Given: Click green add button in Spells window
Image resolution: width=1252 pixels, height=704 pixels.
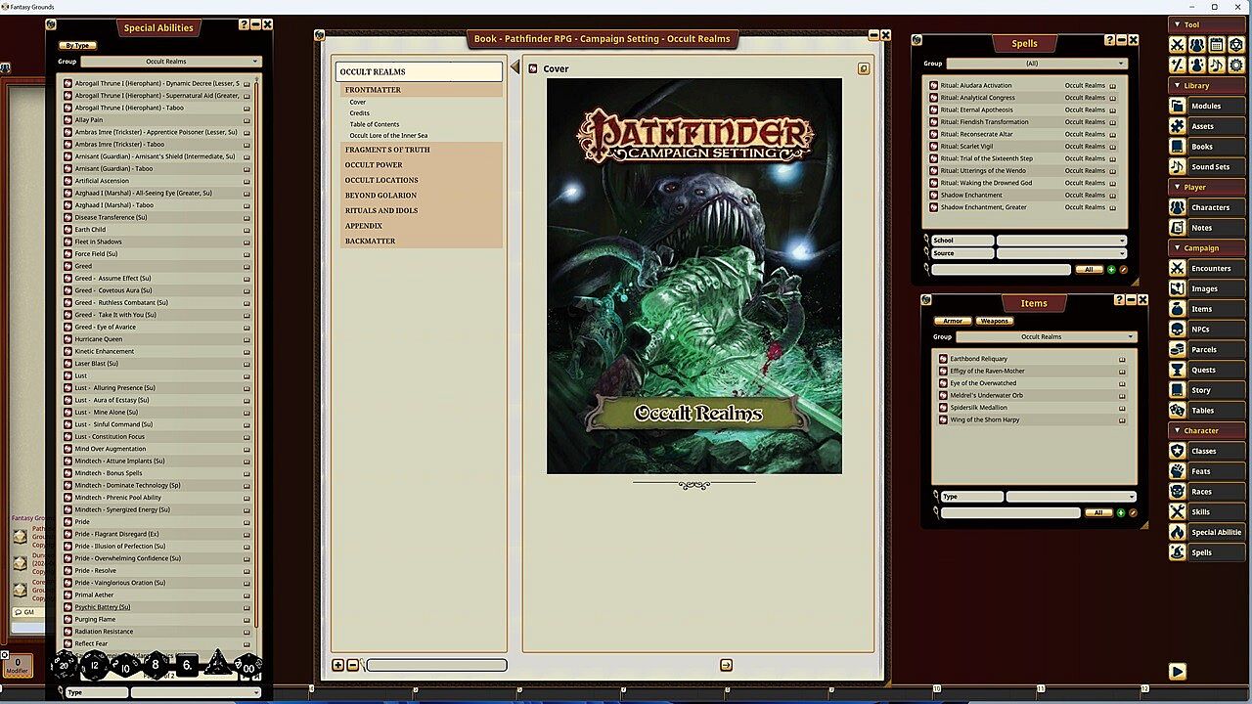Looking at the screenshot, I should pos(1111,270).
